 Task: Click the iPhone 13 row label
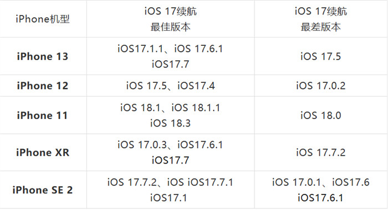coord(43,56)
